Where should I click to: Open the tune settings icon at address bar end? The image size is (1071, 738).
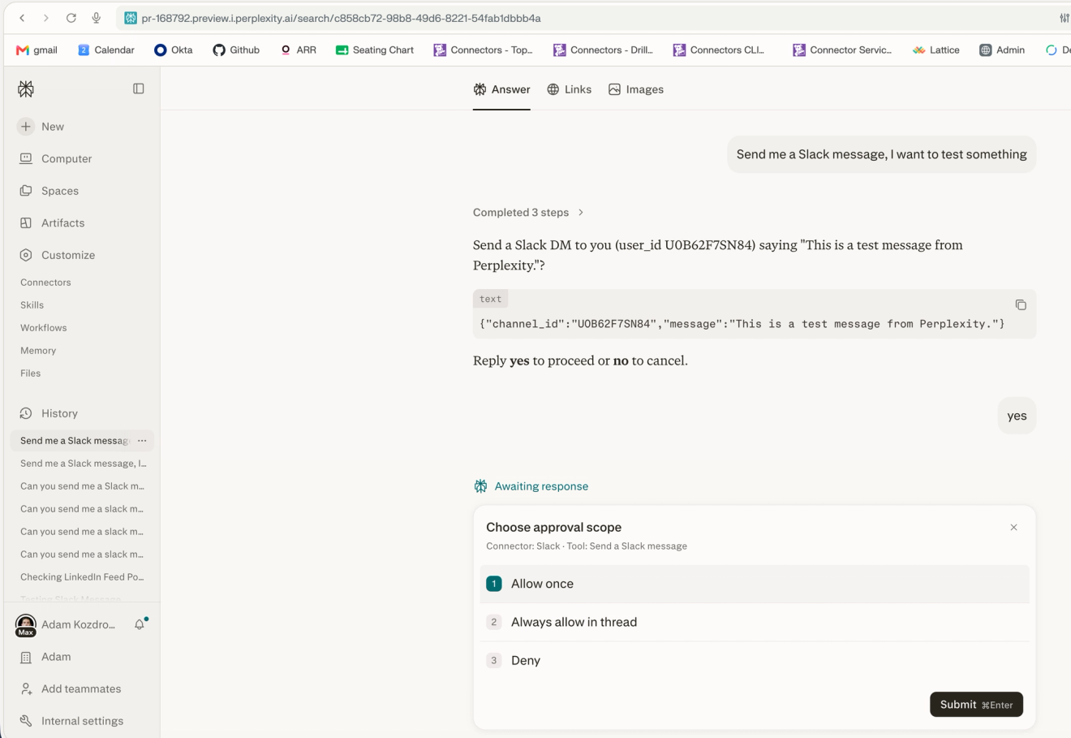coord(1064,18)
